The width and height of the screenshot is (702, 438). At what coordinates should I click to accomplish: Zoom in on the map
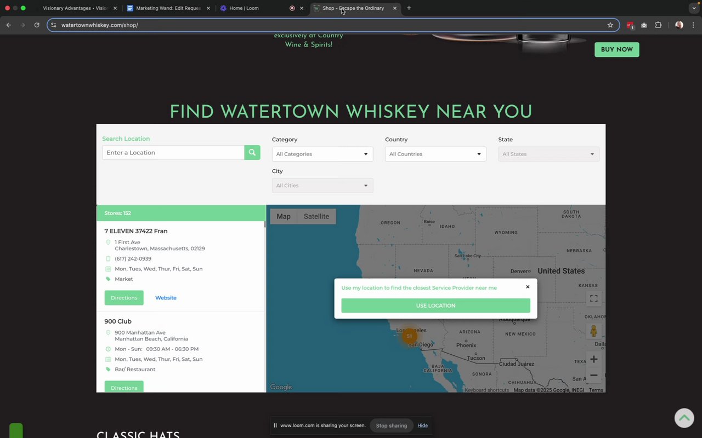click(x=593, y=359)
